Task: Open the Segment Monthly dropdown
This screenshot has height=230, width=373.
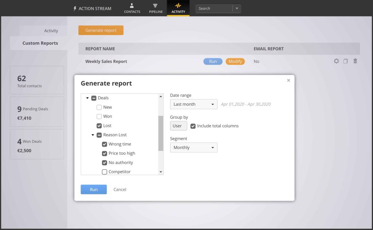Action: click(x=193, y=148)
